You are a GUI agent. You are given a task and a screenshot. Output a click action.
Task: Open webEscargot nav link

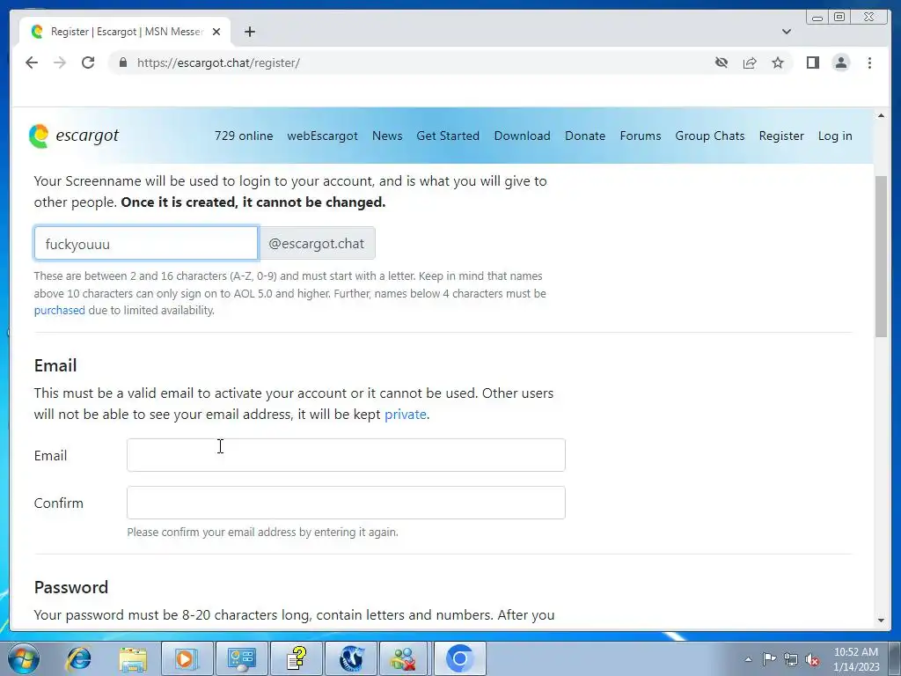click(322, 136)
